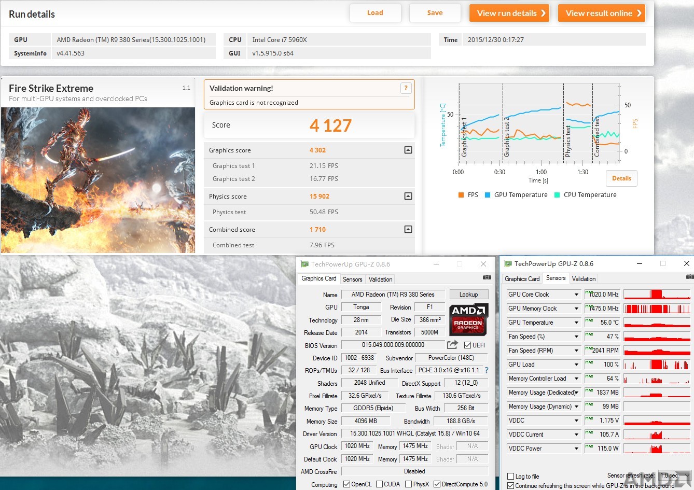This screenshot has height=490, width=694.
Task: Open the Fan Speed (RPM) sensor dropdown
Action: pos(576,351)
